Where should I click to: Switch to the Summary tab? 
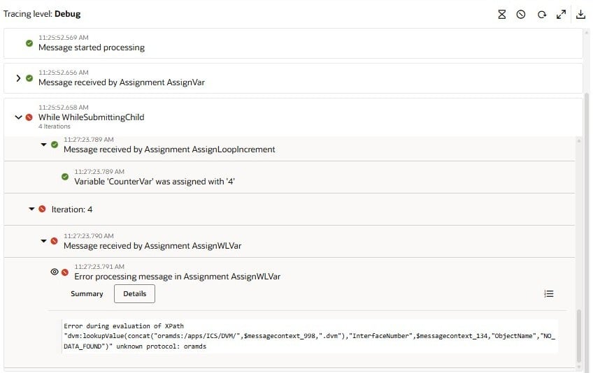coord(87,294)
